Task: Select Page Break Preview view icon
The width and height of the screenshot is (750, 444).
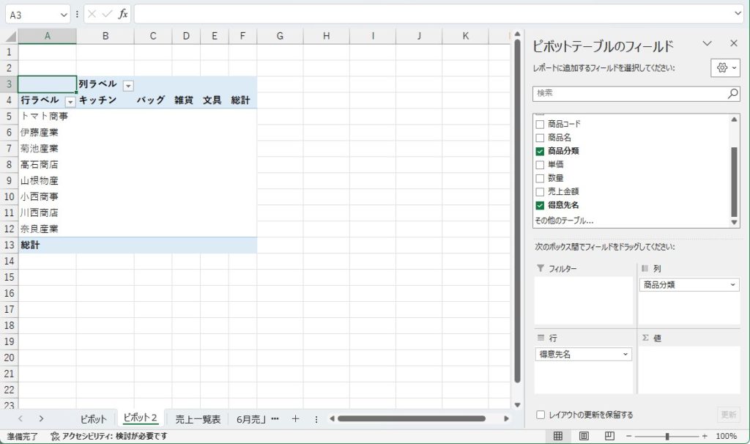Action: pyautogui.click(x=609, y=436)
